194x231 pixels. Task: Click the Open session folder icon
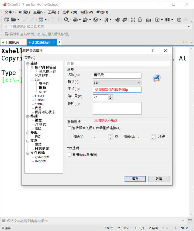13,20
